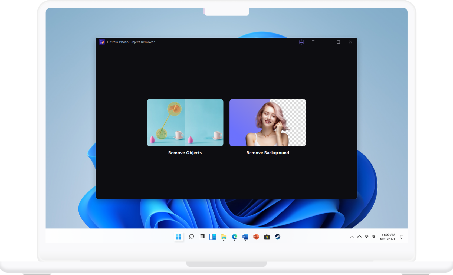The width and height of the screenshot is (453, 275).
Task: Open the Windows Start menu
Action: point(178,237)
